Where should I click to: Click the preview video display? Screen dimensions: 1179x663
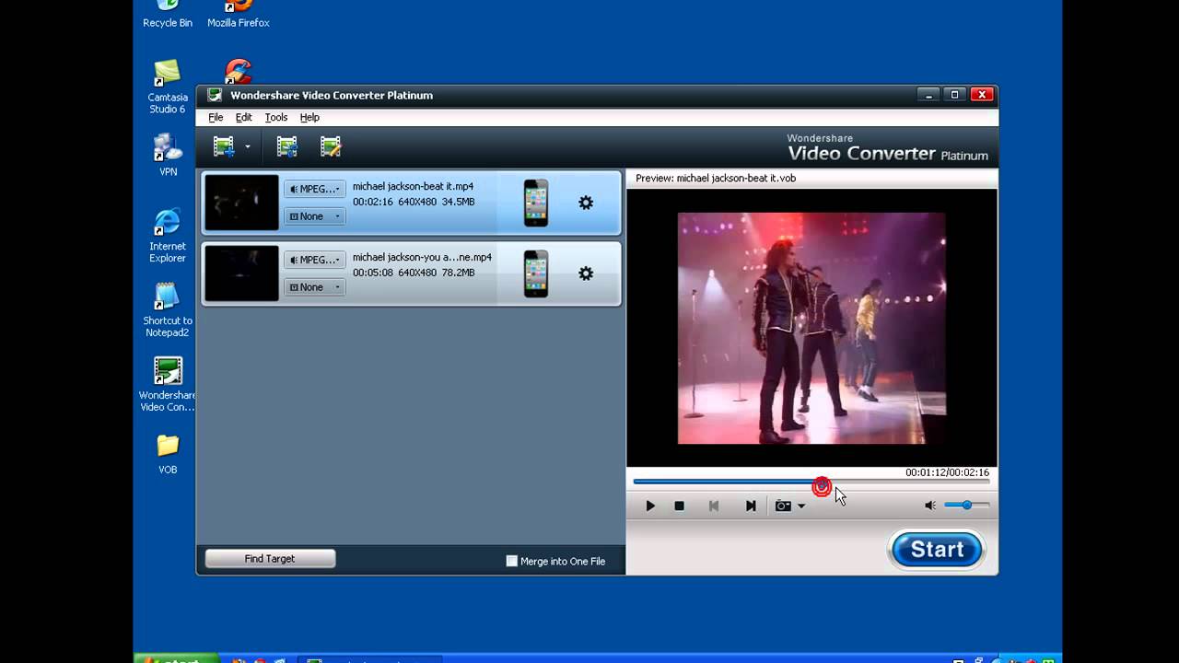click(811, 328)
